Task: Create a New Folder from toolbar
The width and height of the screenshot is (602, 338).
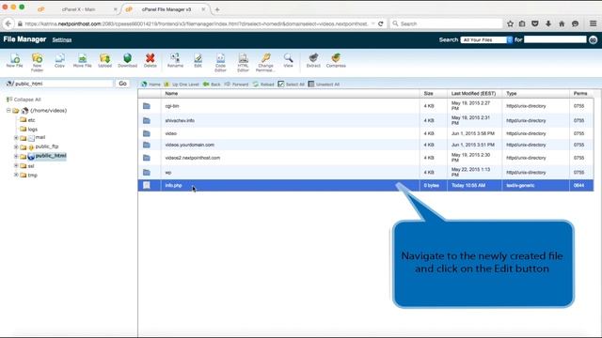Action: click(37, 63)
